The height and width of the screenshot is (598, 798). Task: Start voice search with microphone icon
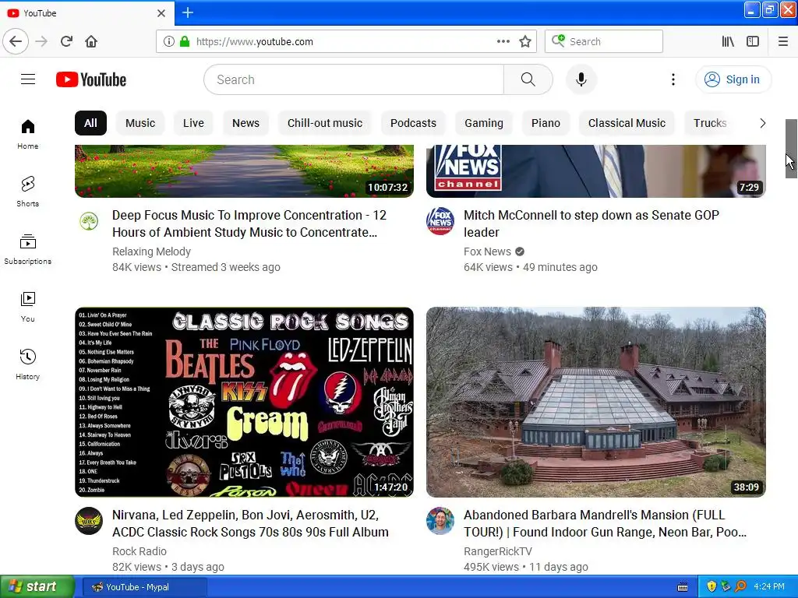581,79
